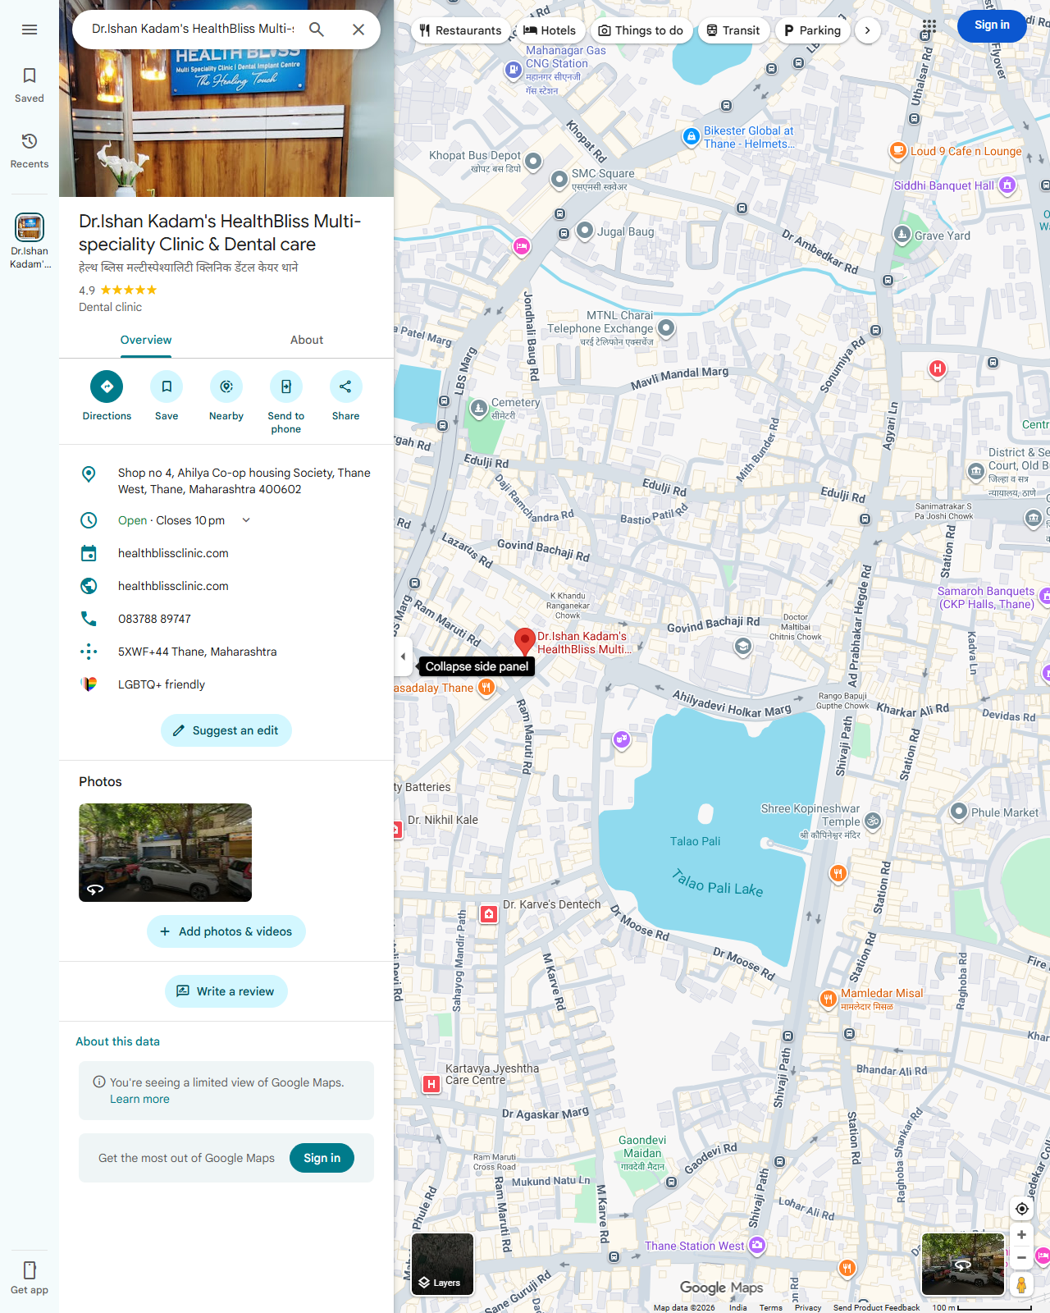The image size is (1050, 1313).
Task: Click Phule Market marker
Action: (x=958, y=812)
